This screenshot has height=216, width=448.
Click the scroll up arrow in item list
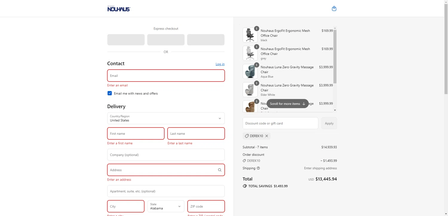point(335,28)
